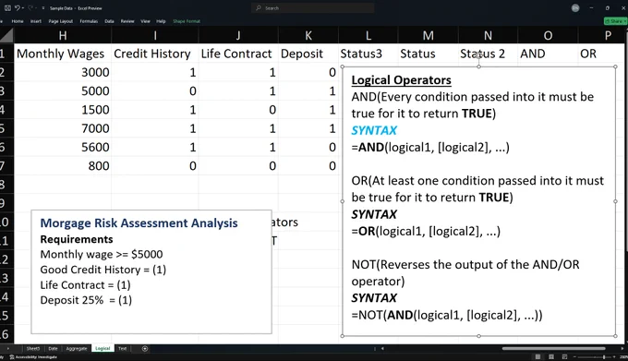Viewport: 628px width, 361px height.
Task: Click the 'AND' header cell
Action: [548, 54]
